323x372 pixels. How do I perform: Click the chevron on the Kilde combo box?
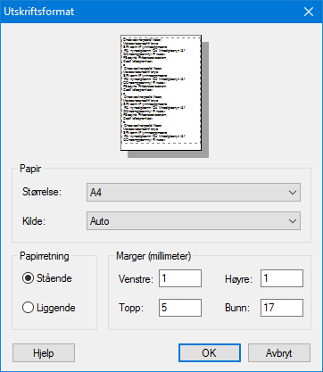293,221
